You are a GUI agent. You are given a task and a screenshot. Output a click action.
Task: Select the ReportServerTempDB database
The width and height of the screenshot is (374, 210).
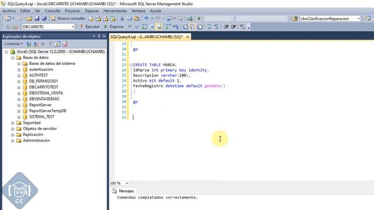pyautogui.click(x=48, y=111)
